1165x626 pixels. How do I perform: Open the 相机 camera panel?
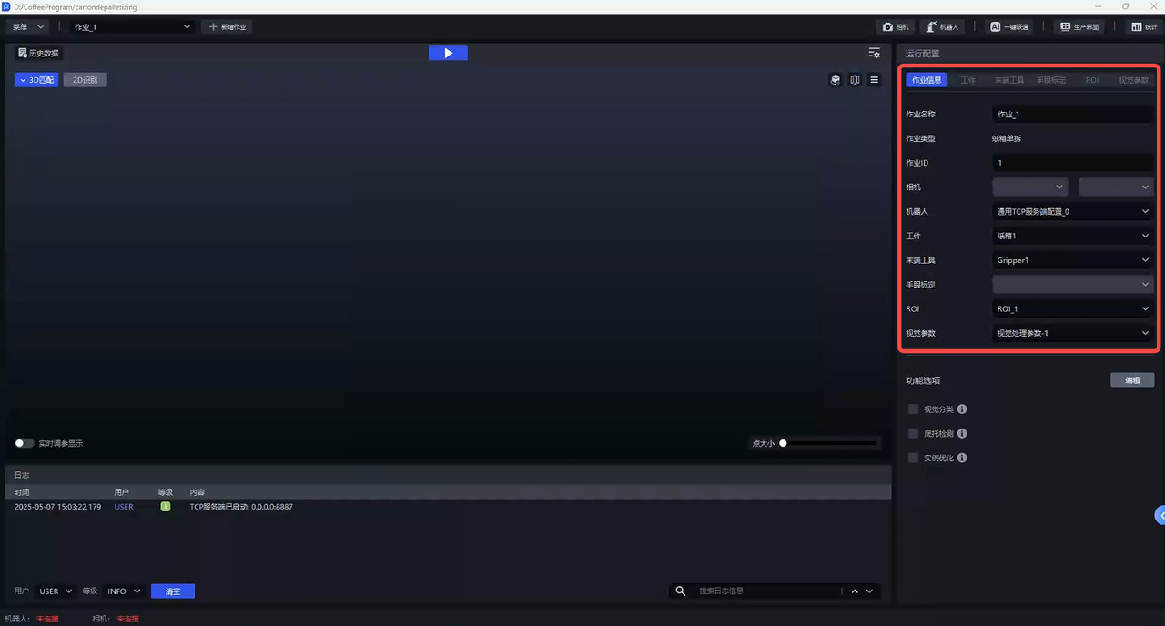coord(896,27)
